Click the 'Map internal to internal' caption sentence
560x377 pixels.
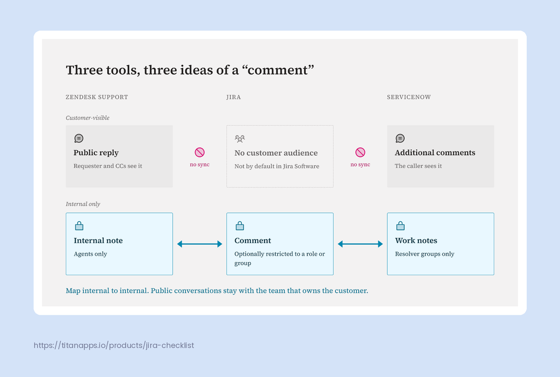[217, 291]
